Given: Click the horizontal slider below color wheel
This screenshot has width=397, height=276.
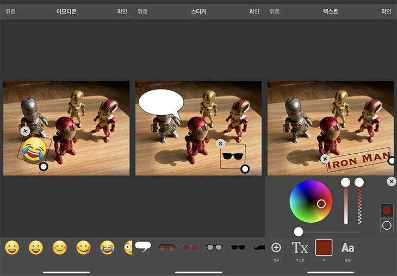Looking at the screenshot, I should [x=327, y=232].
